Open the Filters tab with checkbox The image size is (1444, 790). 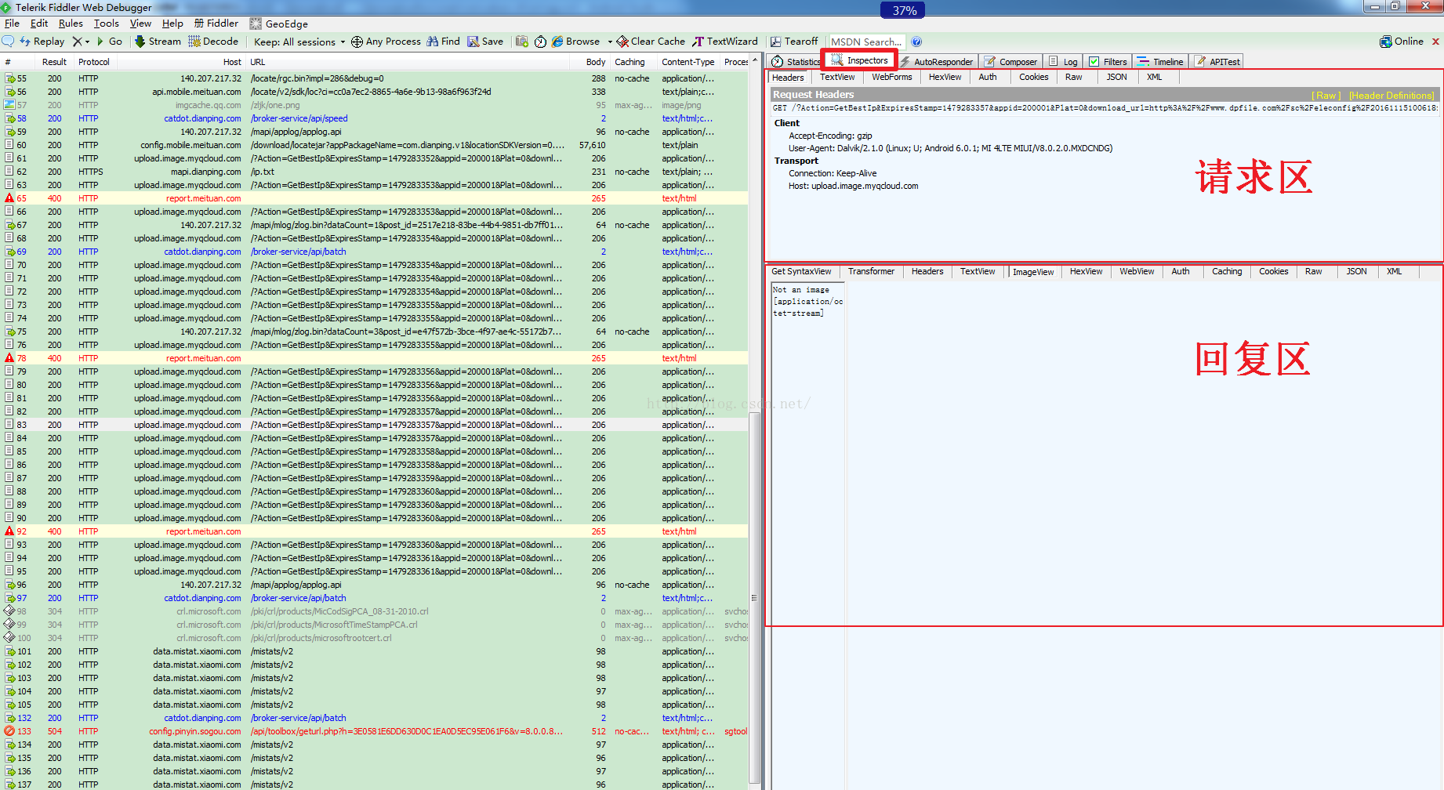coord(1108,62)
